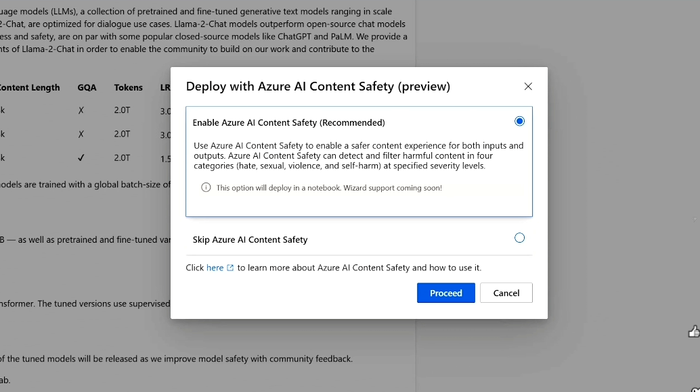This screenshot has width=700, height=392.
Task: Click the checkmark in the GQA column
Action: 81,158
